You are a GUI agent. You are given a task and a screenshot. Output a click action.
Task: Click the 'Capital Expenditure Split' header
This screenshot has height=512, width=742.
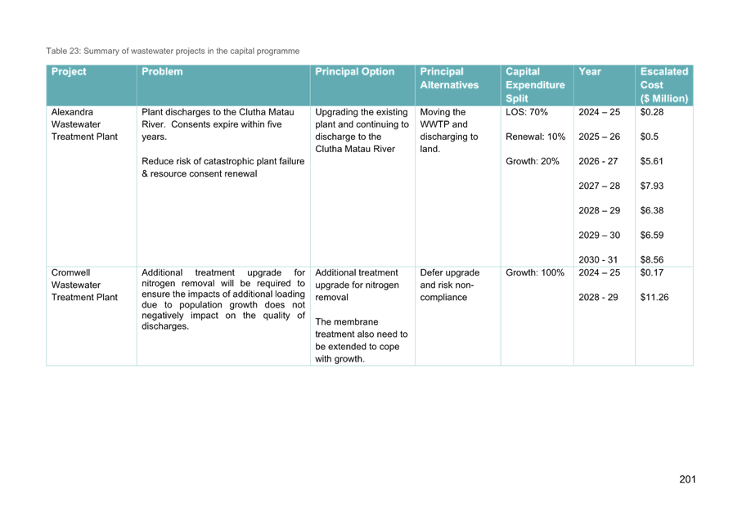point(535,85)
